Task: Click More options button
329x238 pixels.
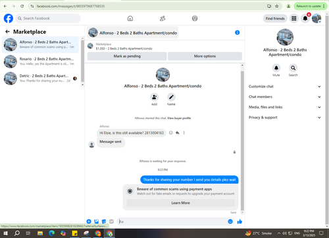Action: 205,56
